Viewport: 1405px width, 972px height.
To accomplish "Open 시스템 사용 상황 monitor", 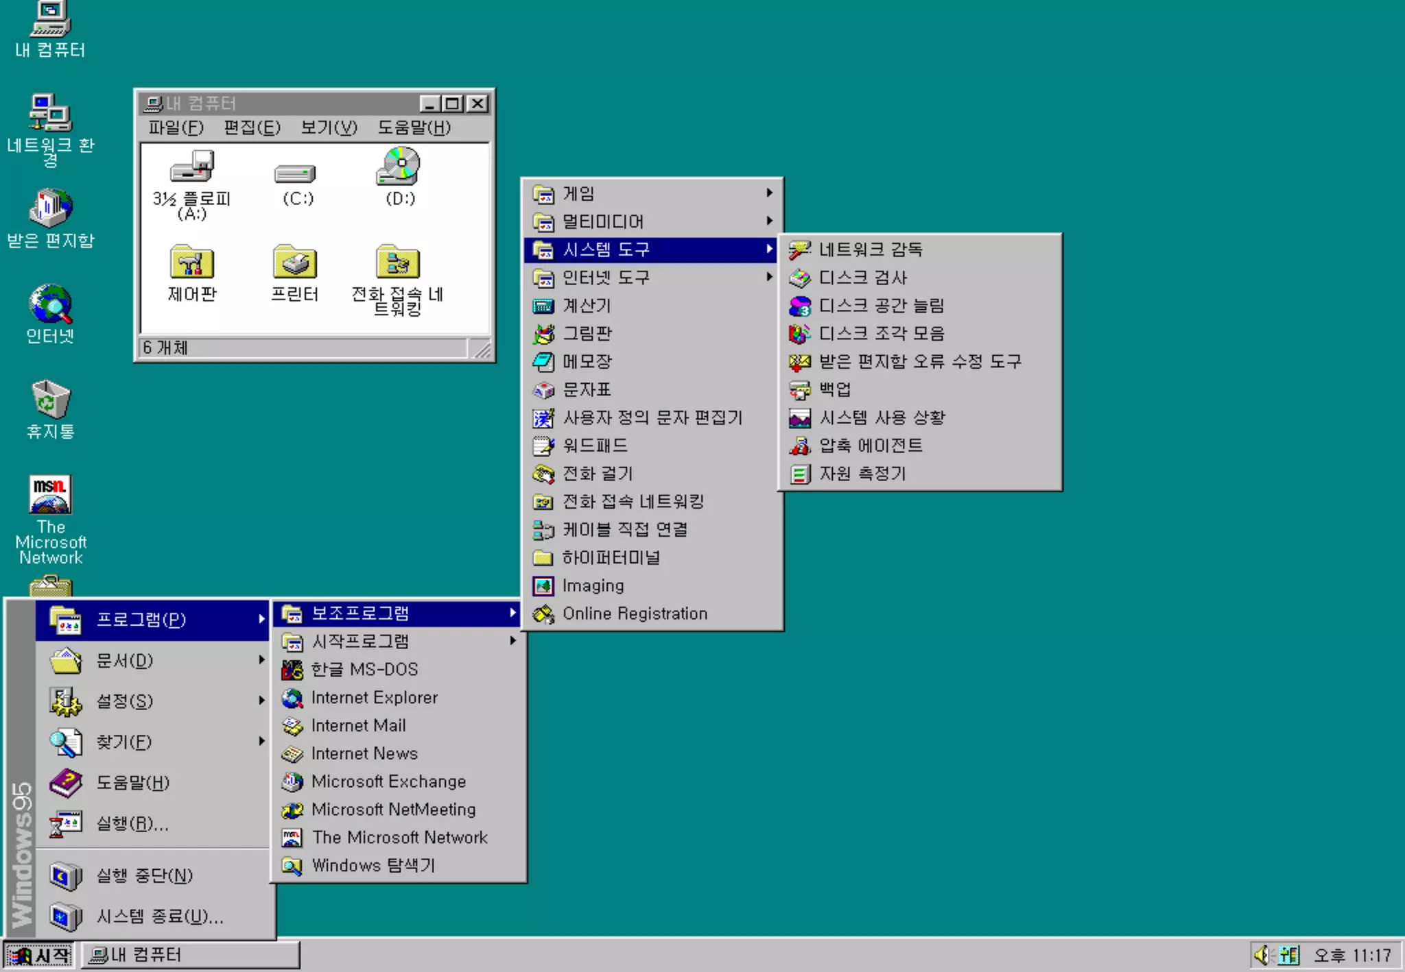I will click(x=920, y=417).
